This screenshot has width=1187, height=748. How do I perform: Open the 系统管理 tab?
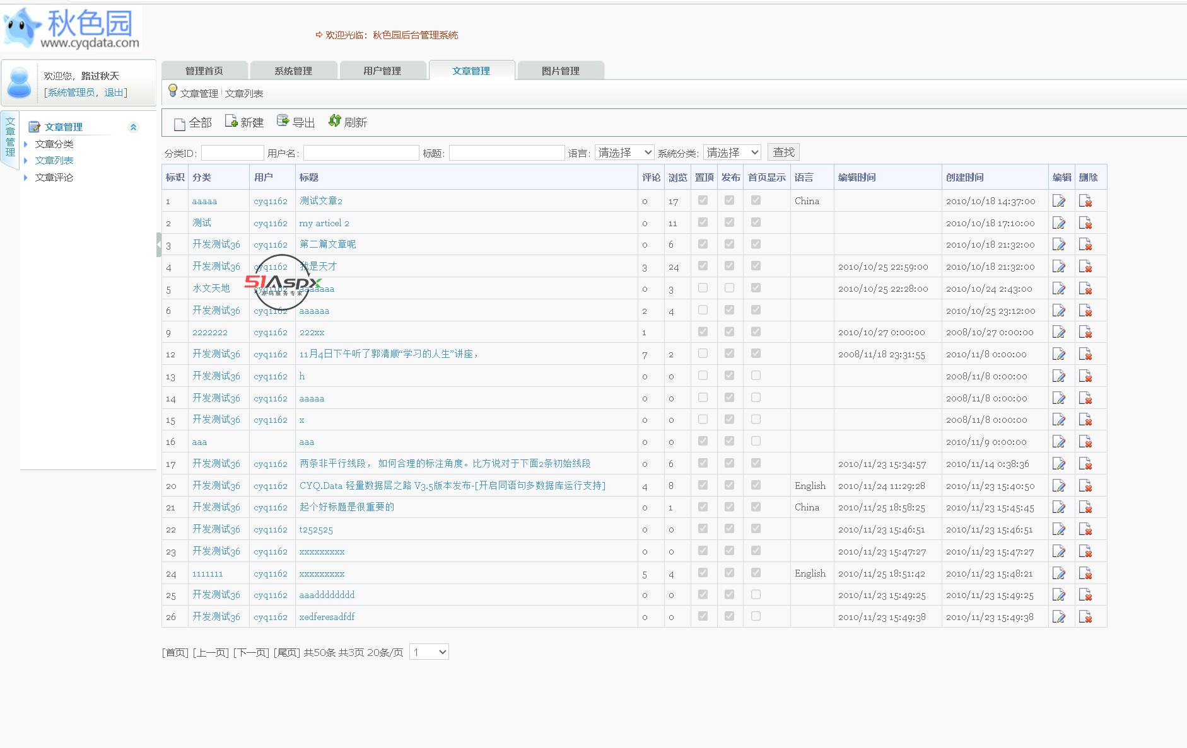coord(293,71)
